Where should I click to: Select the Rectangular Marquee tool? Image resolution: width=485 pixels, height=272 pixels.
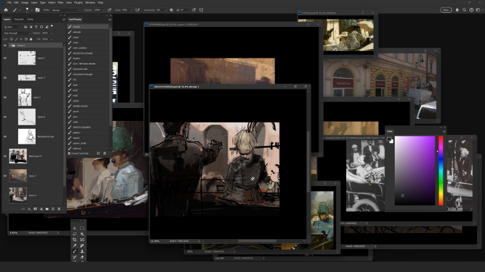[82, 228]
